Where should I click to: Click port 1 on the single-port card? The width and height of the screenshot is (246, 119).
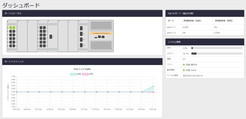tap(51, 36)
